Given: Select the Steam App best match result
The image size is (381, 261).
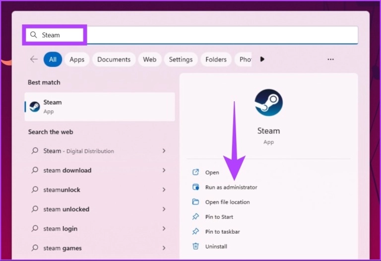Looking at the screenshot, I should point(100,107).
